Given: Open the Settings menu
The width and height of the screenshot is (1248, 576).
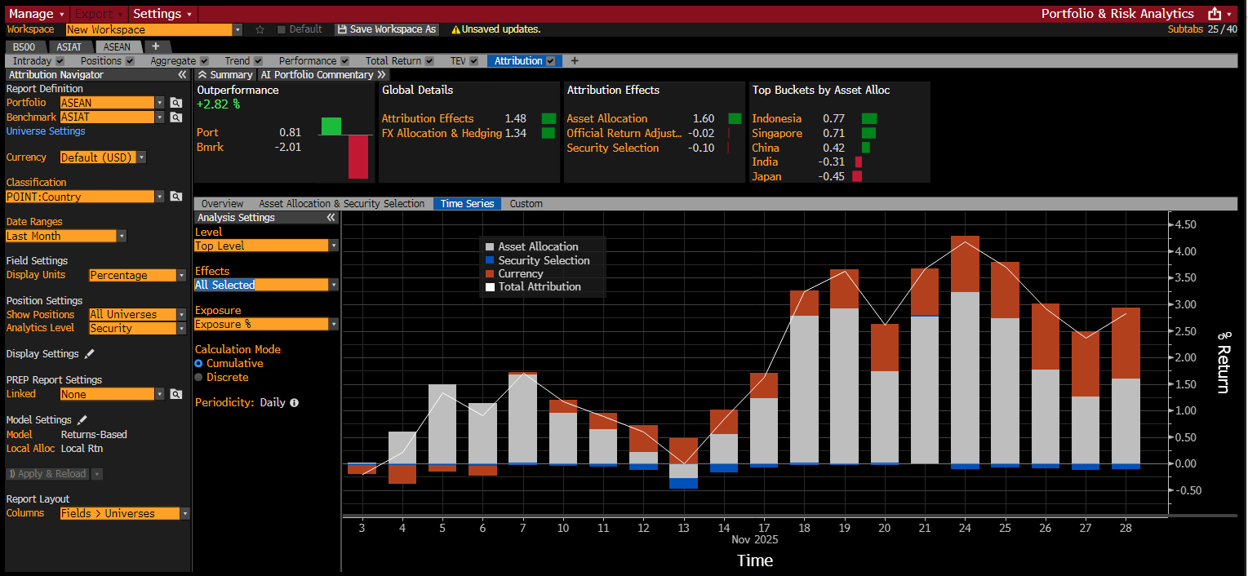Looking at the screenshot, I should point(162,14).
